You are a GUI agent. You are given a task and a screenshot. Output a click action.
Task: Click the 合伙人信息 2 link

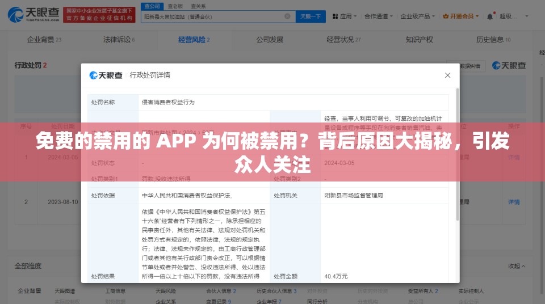click(x=221, y=291)
